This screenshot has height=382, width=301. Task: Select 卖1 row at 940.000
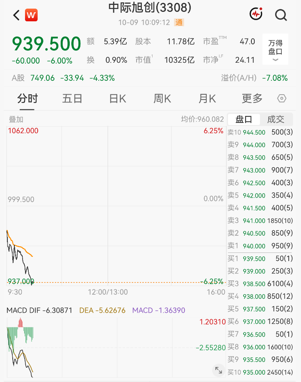(260, 246)
